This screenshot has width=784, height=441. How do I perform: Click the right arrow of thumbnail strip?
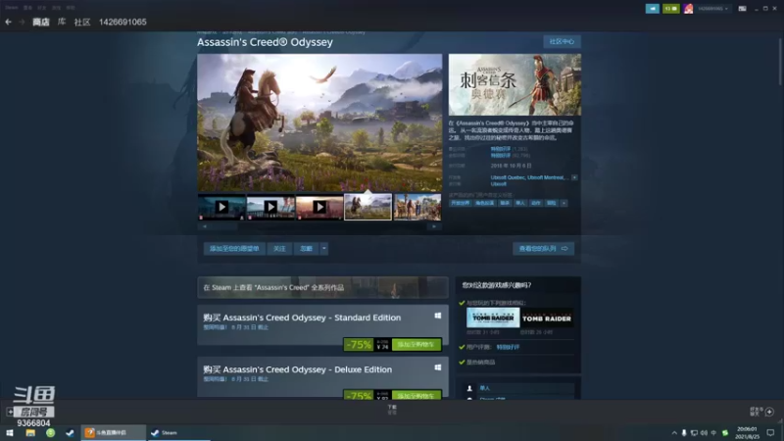click(434, 226)
